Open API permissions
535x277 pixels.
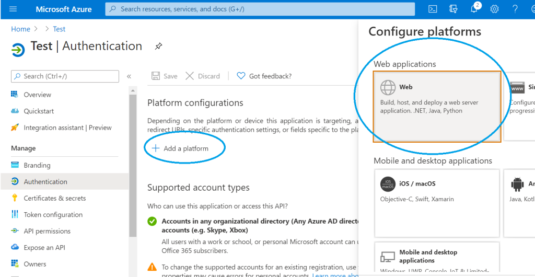(x=47, y=231)
